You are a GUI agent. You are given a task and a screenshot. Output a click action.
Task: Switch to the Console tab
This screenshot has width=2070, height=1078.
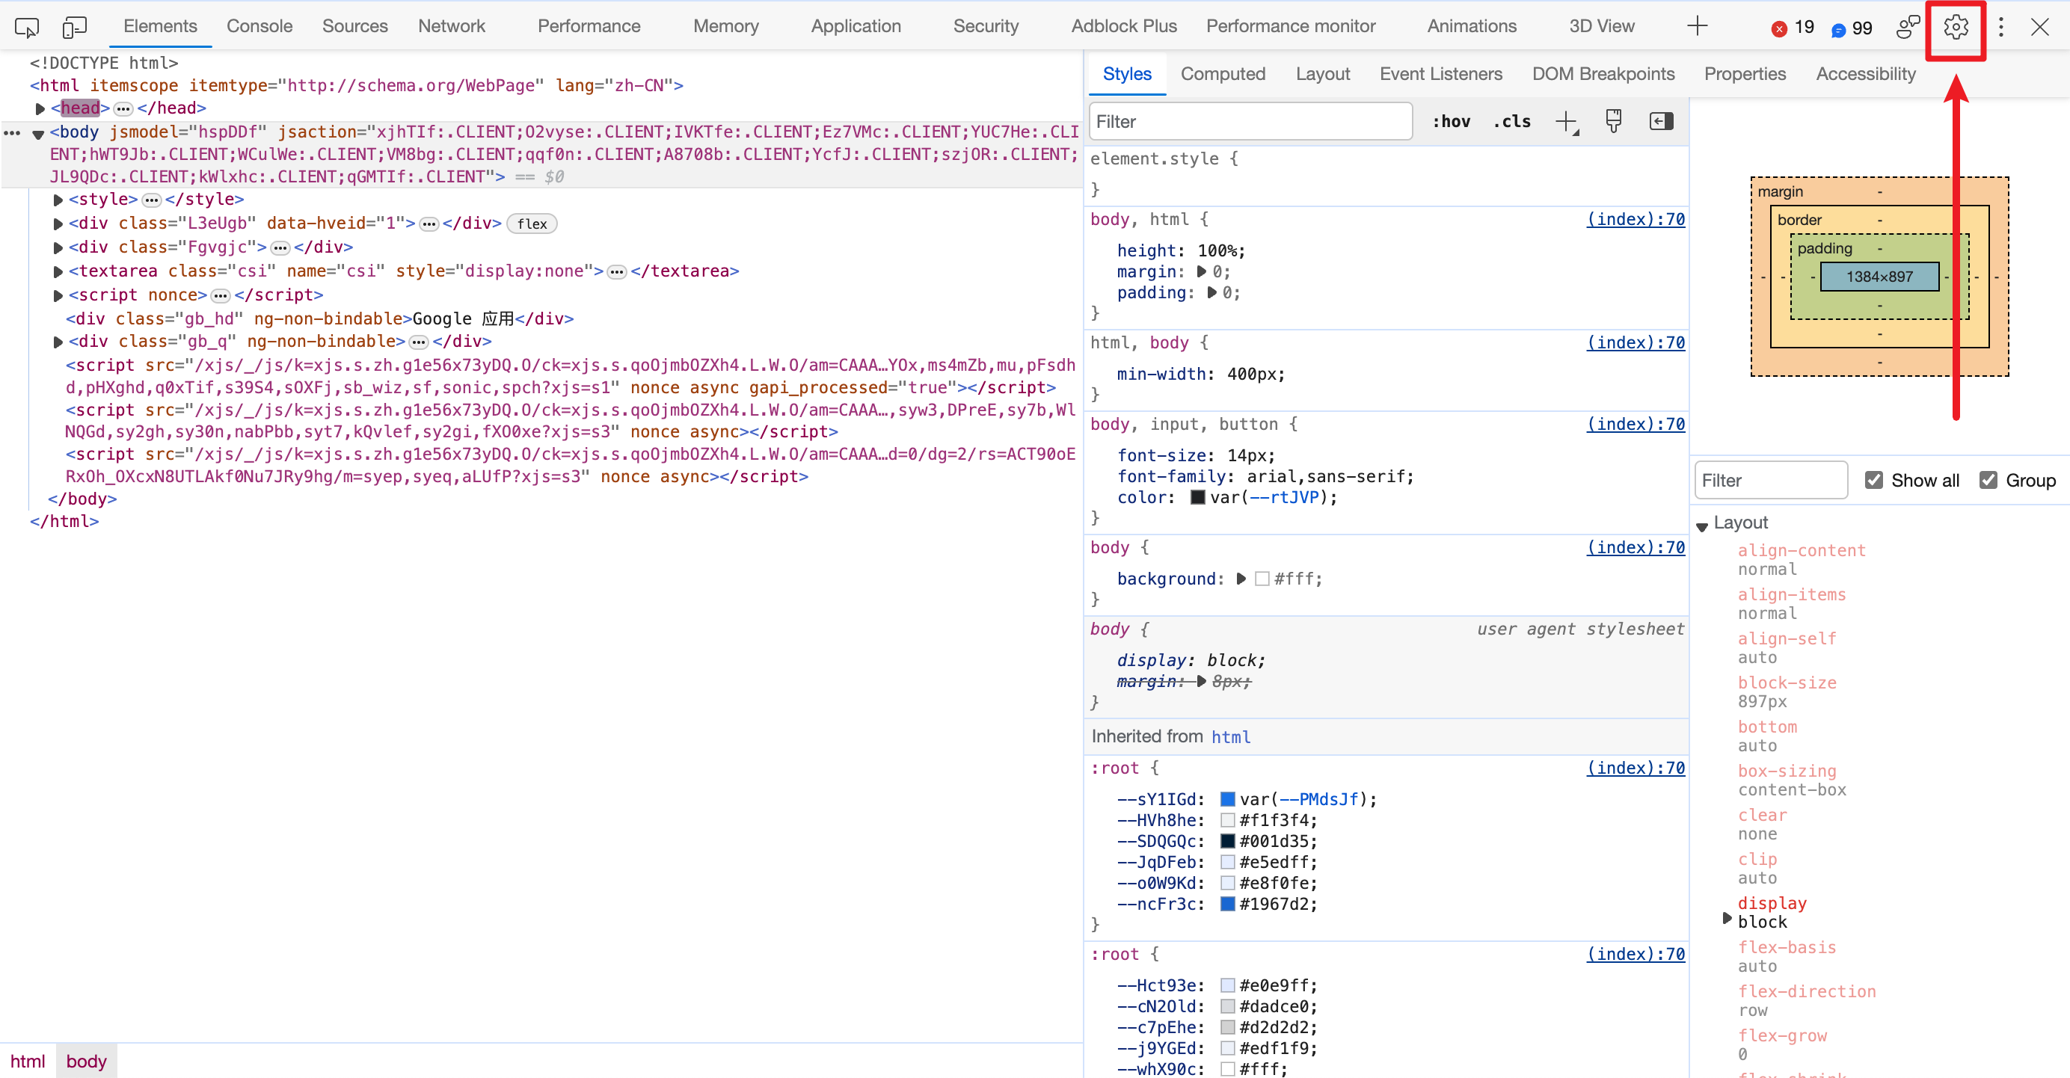[259, 26]
